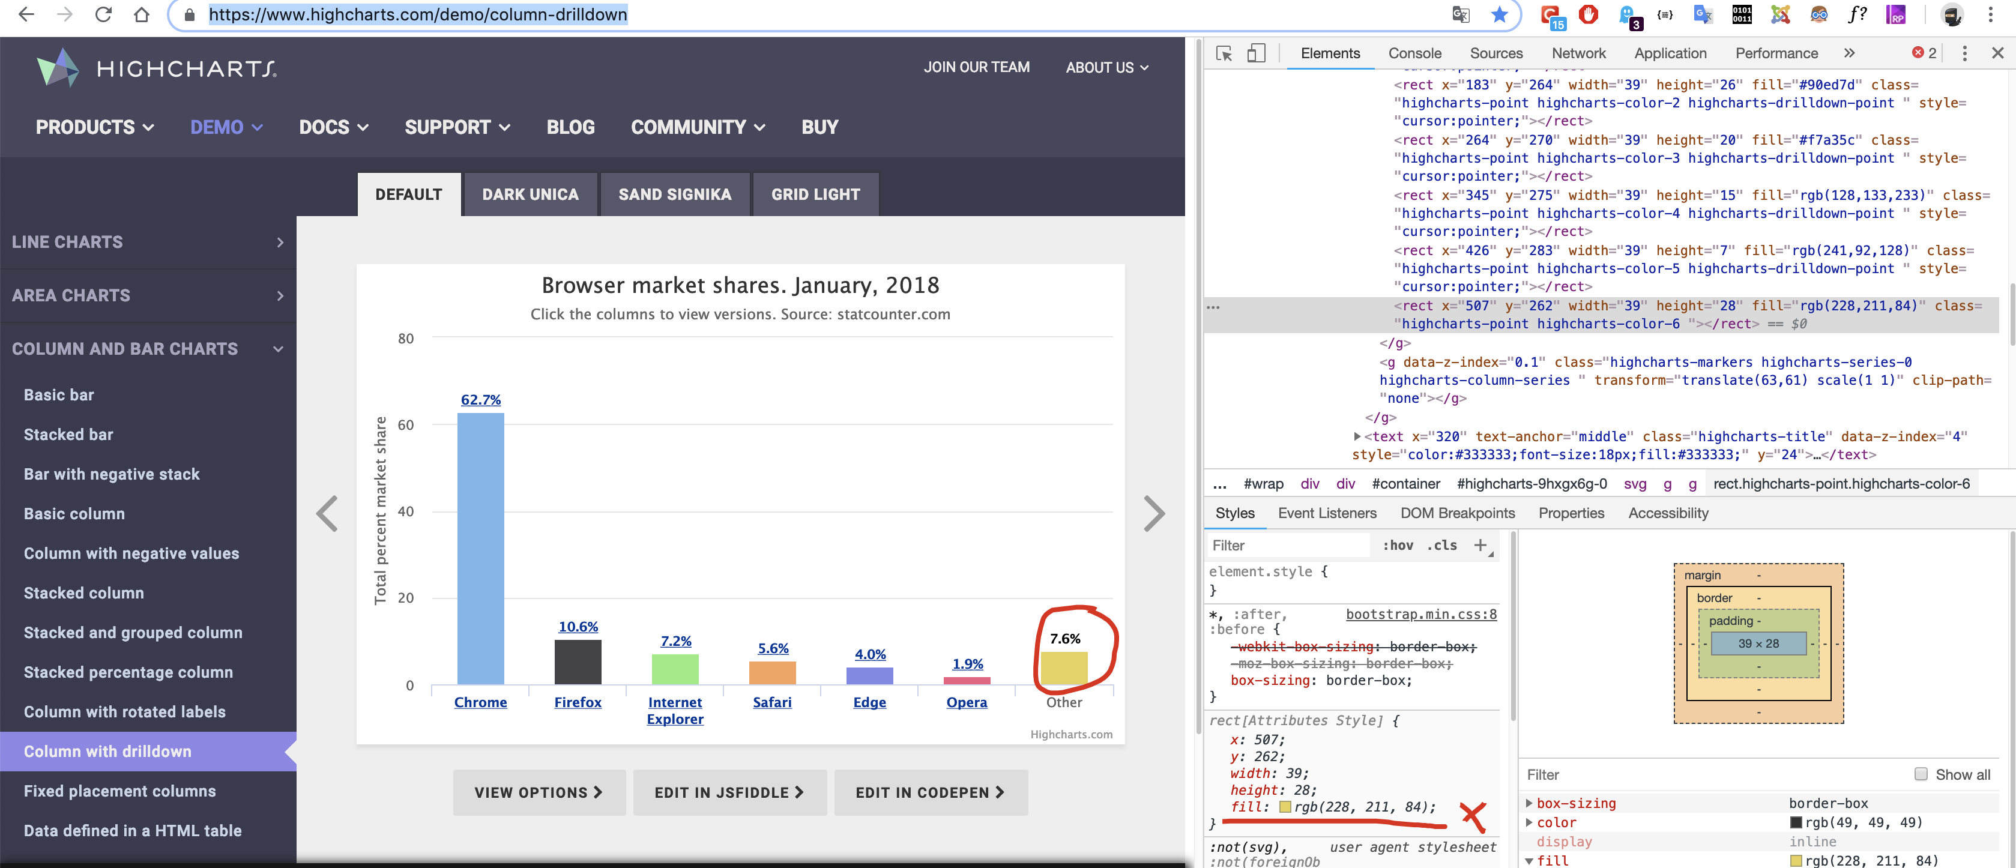2016x868 pixels.
Task: Switch to Event Listeners pane
Action: pyautogui.click(x=1327, y=513)
